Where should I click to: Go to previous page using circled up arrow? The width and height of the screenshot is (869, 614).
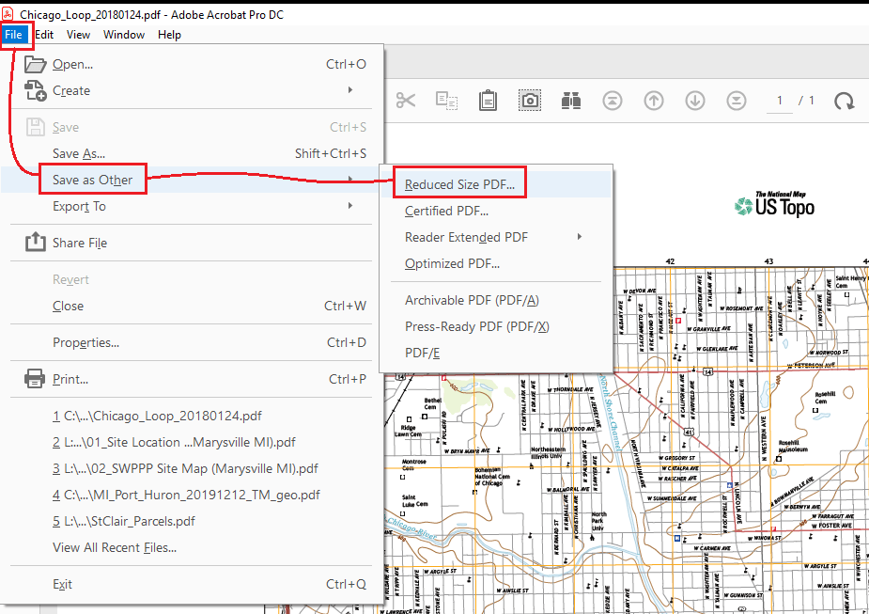[x=653, y=100]
